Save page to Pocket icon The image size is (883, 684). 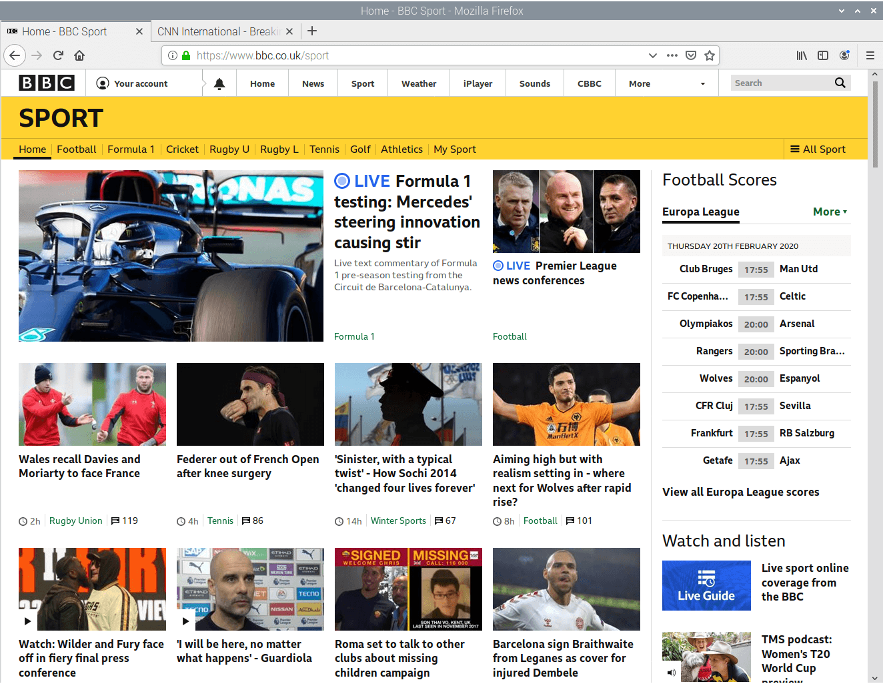tap(691, 55)
